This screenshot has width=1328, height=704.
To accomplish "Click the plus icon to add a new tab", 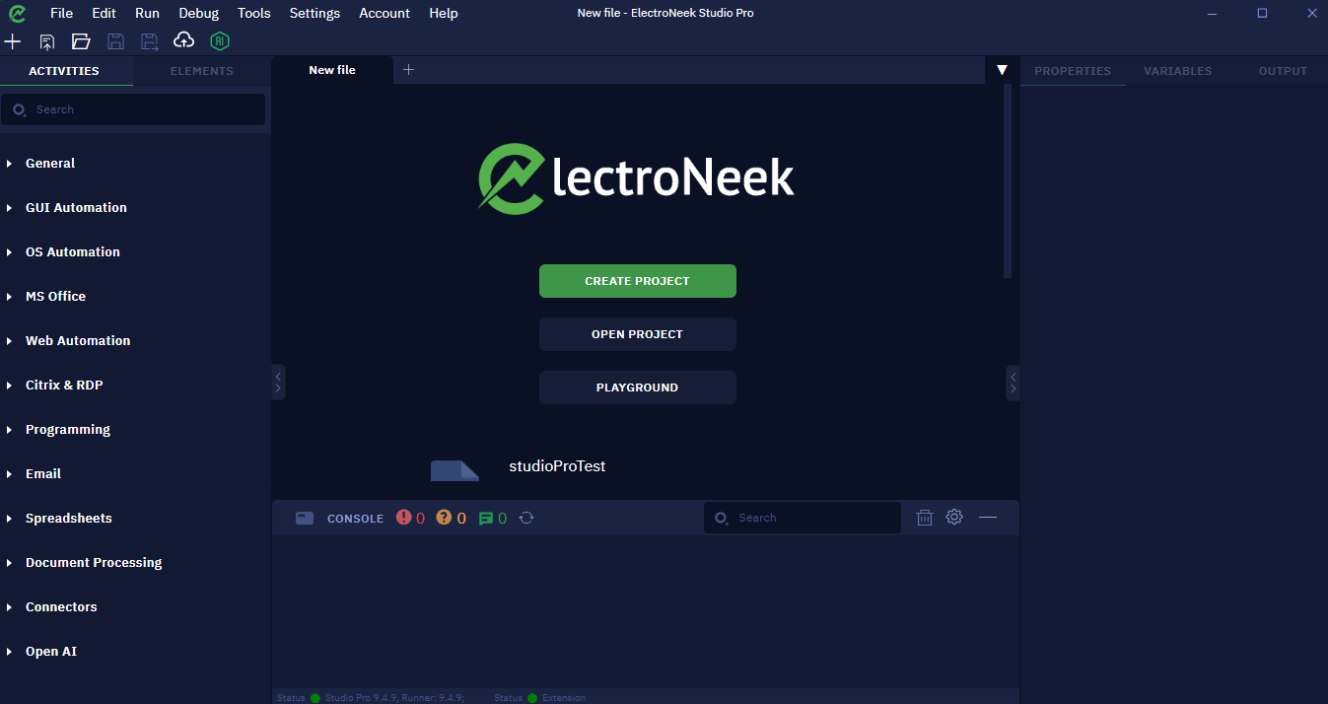I will click(409, 69).
